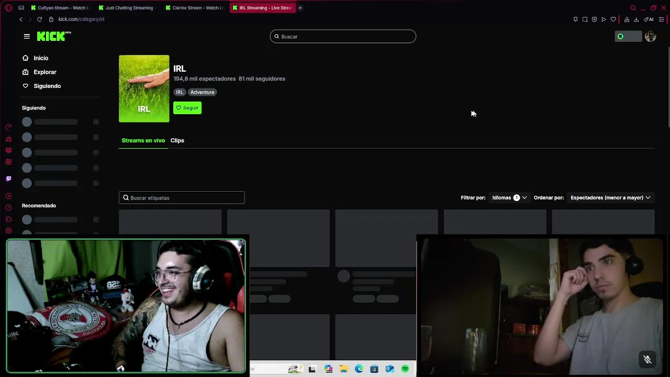Follow the IRL category with Seguir

[187, 108]
